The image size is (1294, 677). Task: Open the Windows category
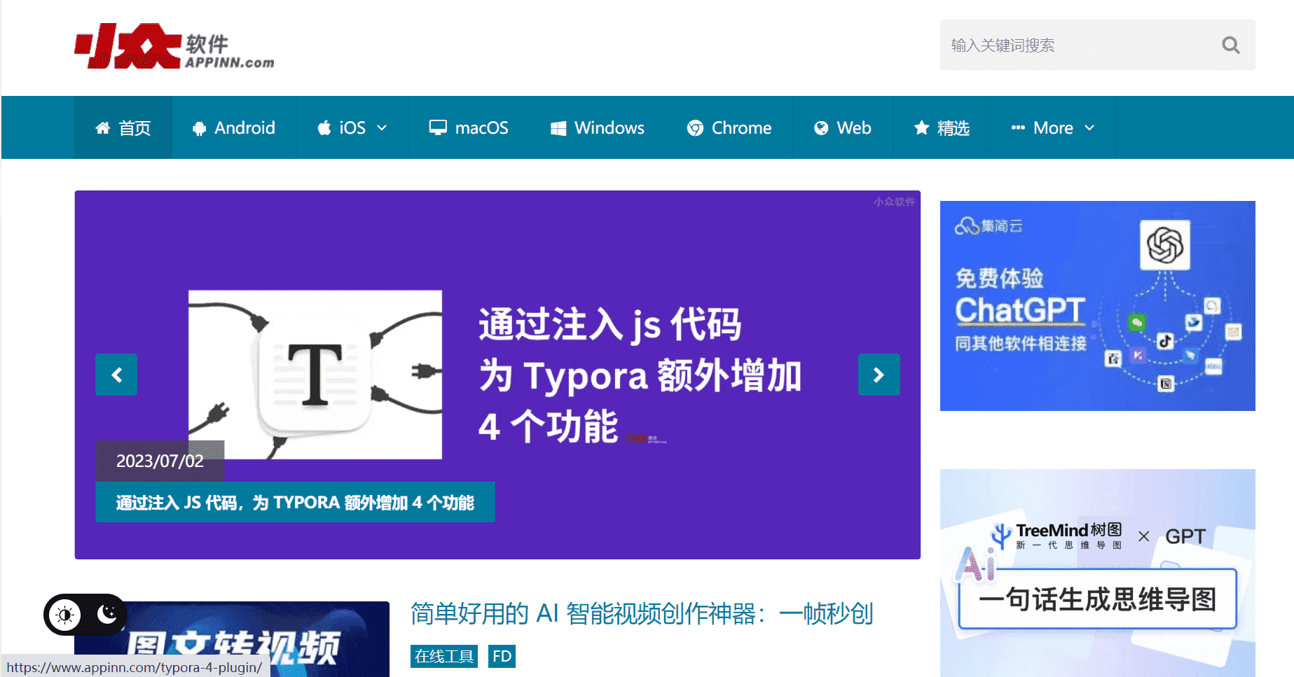(598, 128)
